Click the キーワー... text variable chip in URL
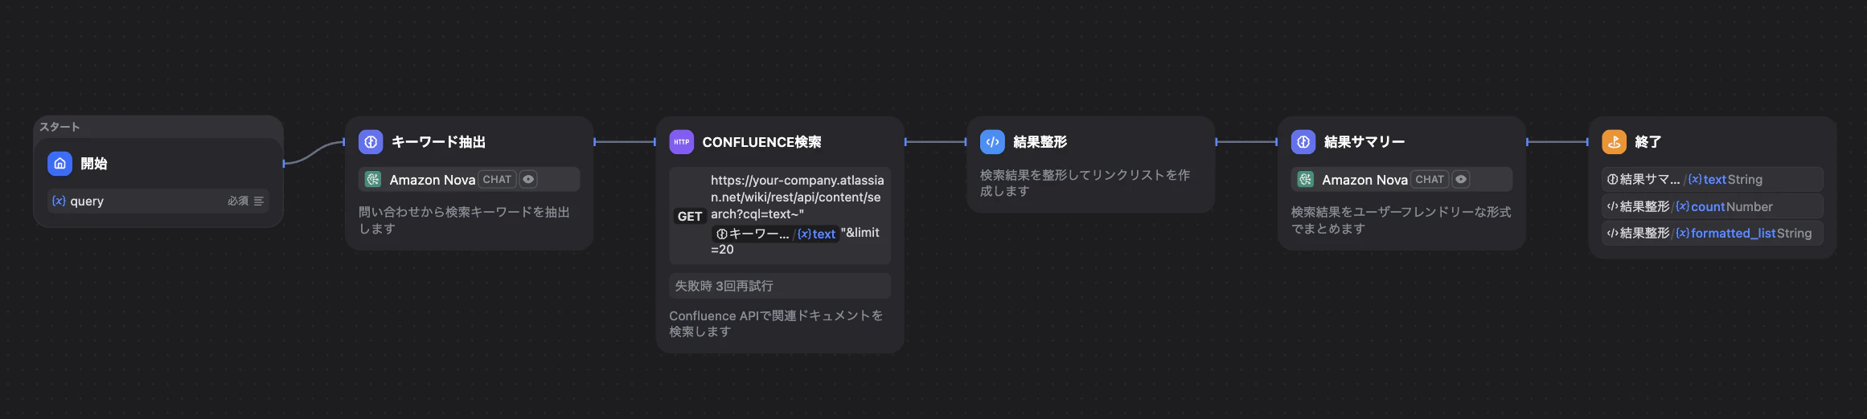 (775, 234)
